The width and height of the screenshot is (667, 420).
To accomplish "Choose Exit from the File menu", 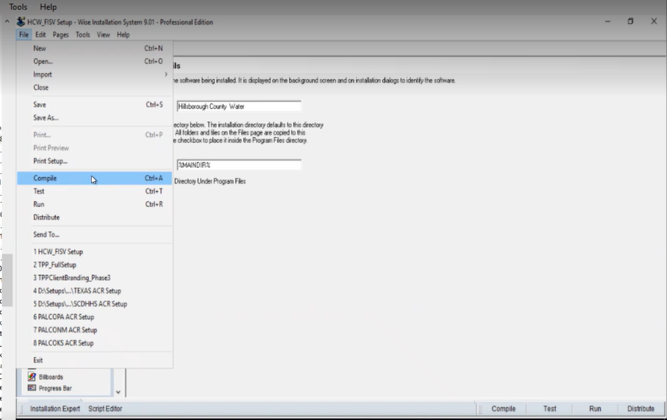I will click(94, 360).
